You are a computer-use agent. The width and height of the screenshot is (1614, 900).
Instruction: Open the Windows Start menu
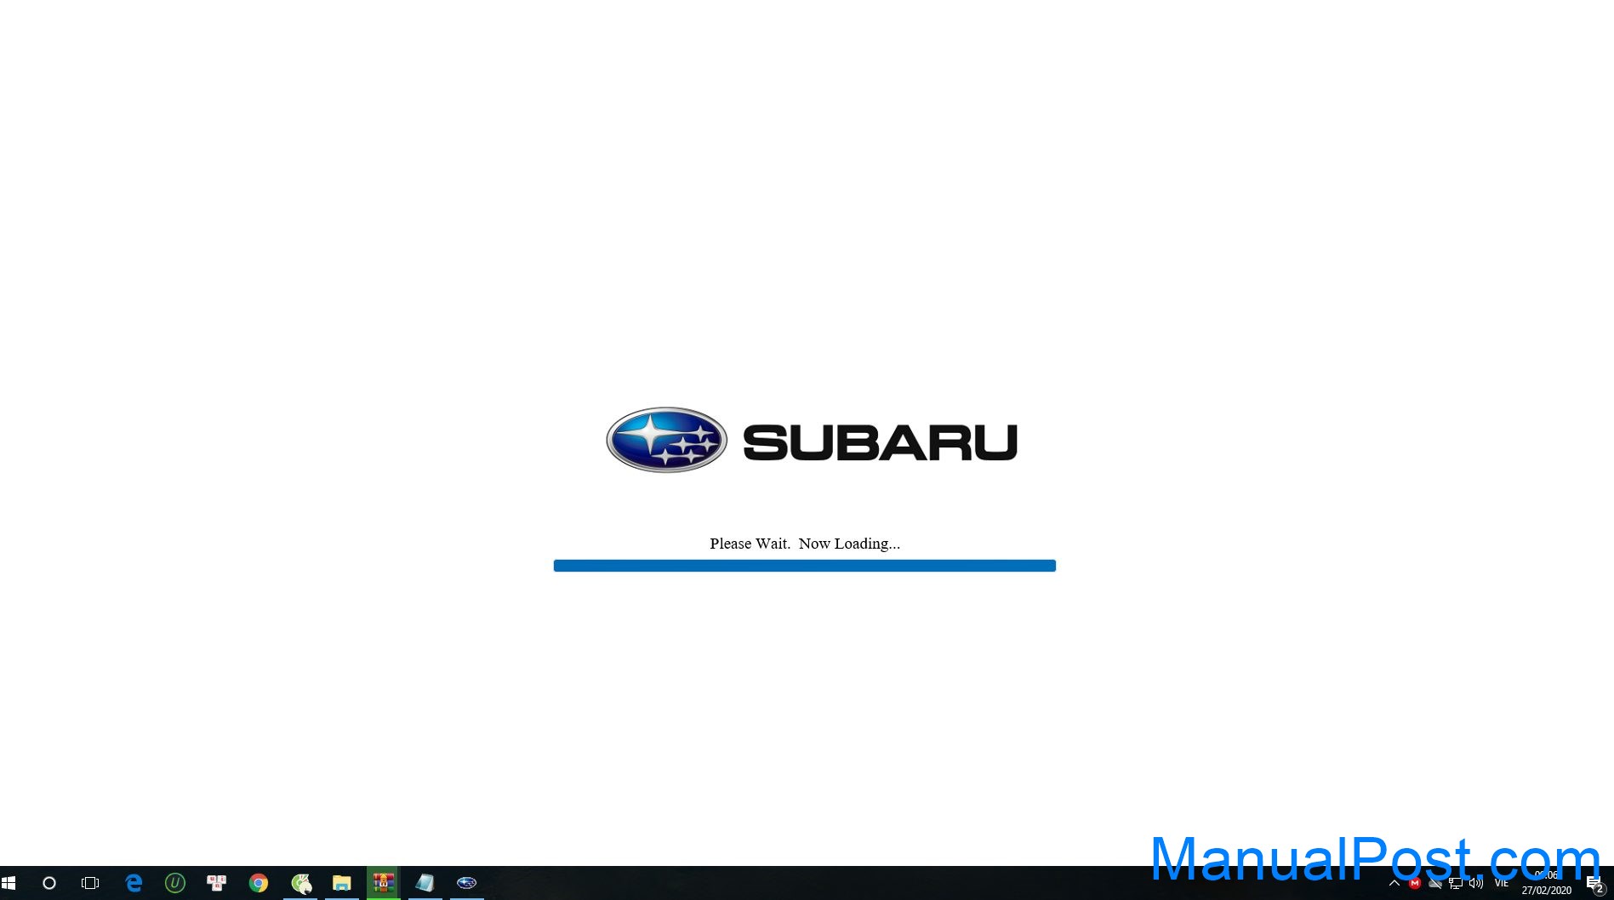pyautogui.click(x=9, y=883)
